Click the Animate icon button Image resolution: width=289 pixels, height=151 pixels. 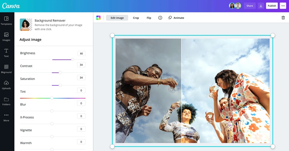click(176, 18)
